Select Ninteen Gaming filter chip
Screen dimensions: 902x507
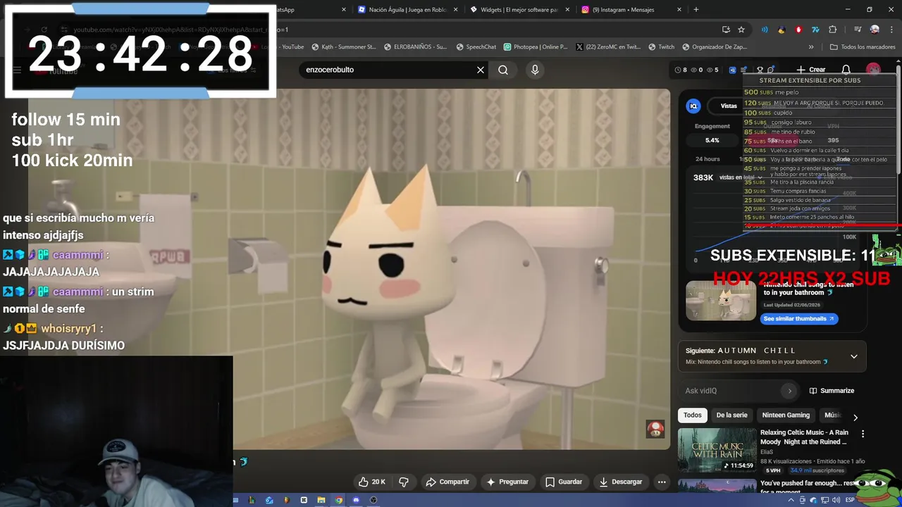tap(786, 415)
